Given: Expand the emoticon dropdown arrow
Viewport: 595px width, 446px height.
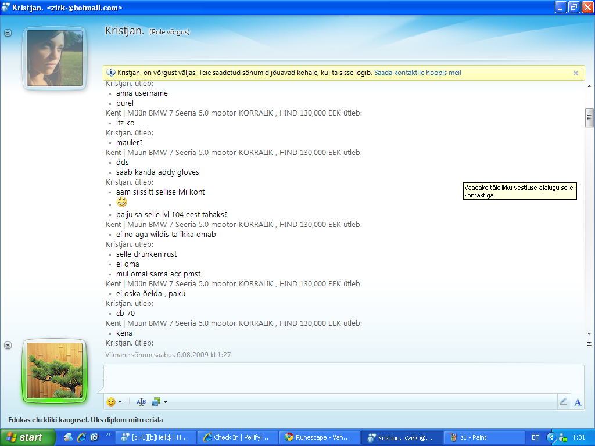Looking at the screenshot, I should pos(120,402).
